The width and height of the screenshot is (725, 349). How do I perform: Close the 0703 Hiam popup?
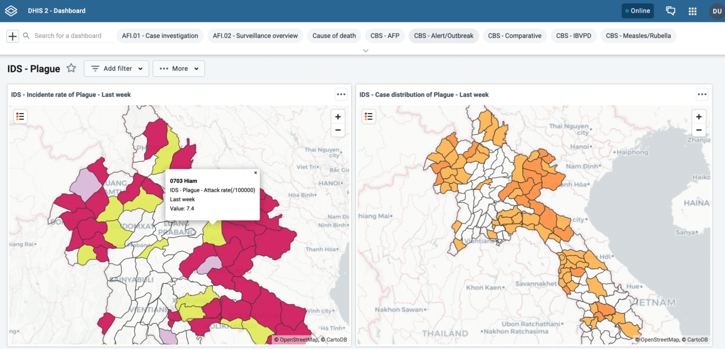point(255,173)
